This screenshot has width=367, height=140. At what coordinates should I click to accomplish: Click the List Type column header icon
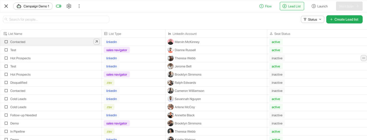pyautogui.click(x=106, y=34)
